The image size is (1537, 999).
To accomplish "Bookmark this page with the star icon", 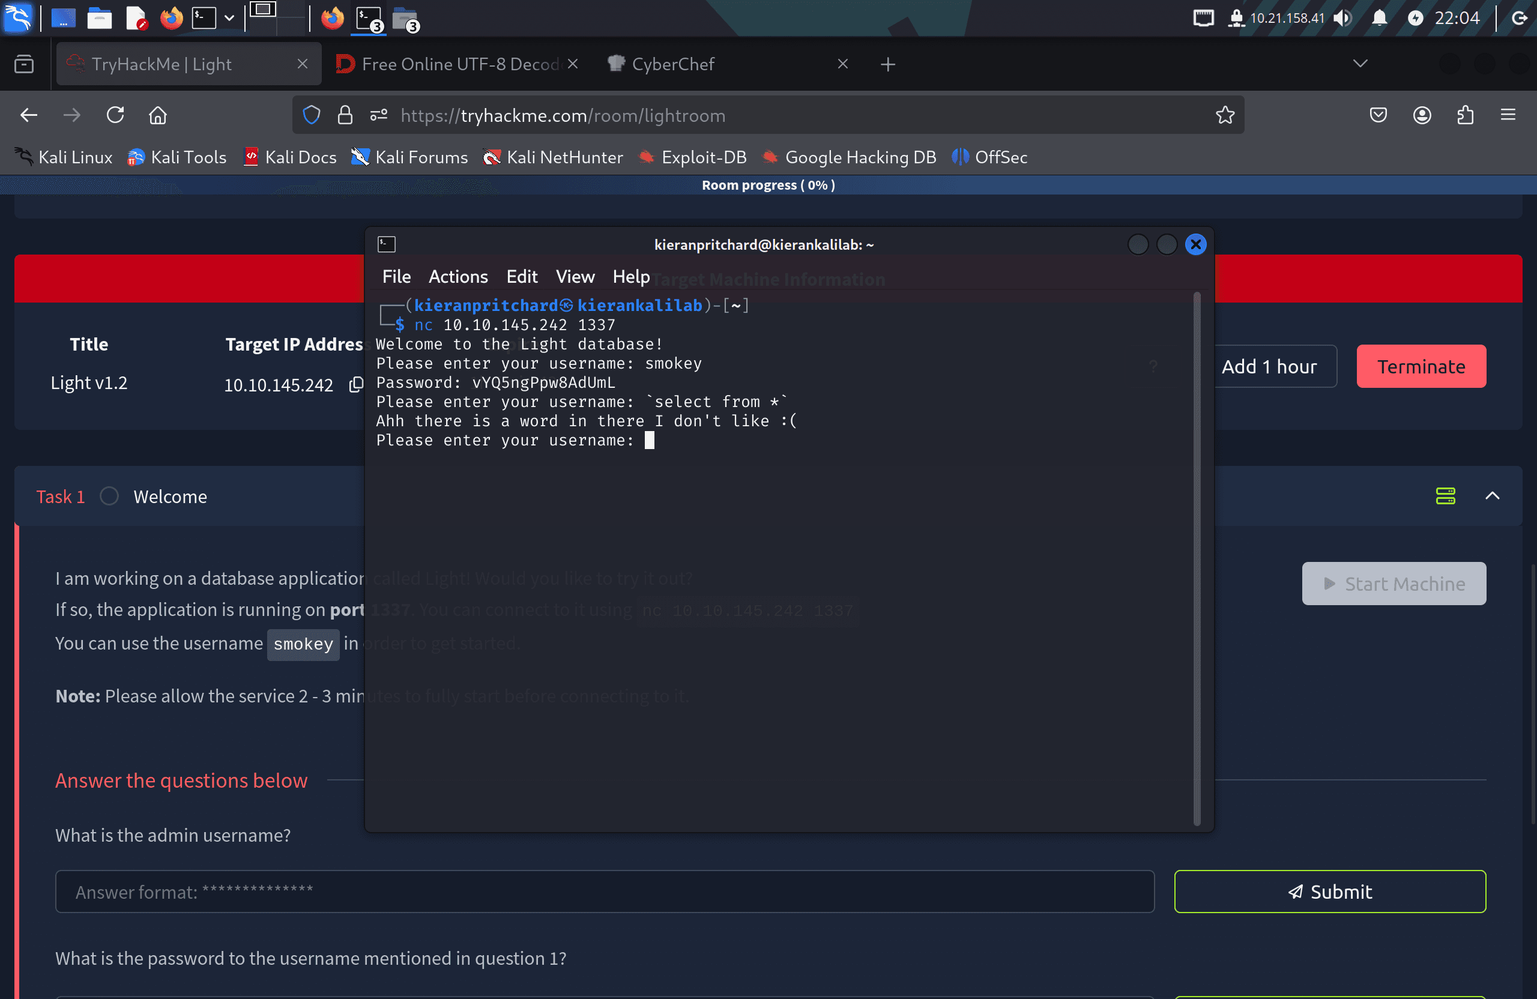I will click(x=1224, y=116).
